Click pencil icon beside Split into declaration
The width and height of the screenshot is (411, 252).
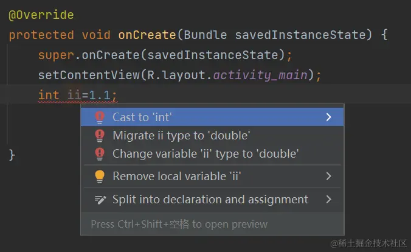(x=100, y=200)
